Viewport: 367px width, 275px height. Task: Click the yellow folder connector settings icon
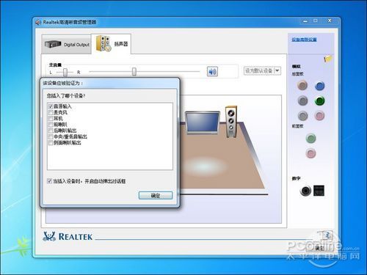[x=328, y=59]
